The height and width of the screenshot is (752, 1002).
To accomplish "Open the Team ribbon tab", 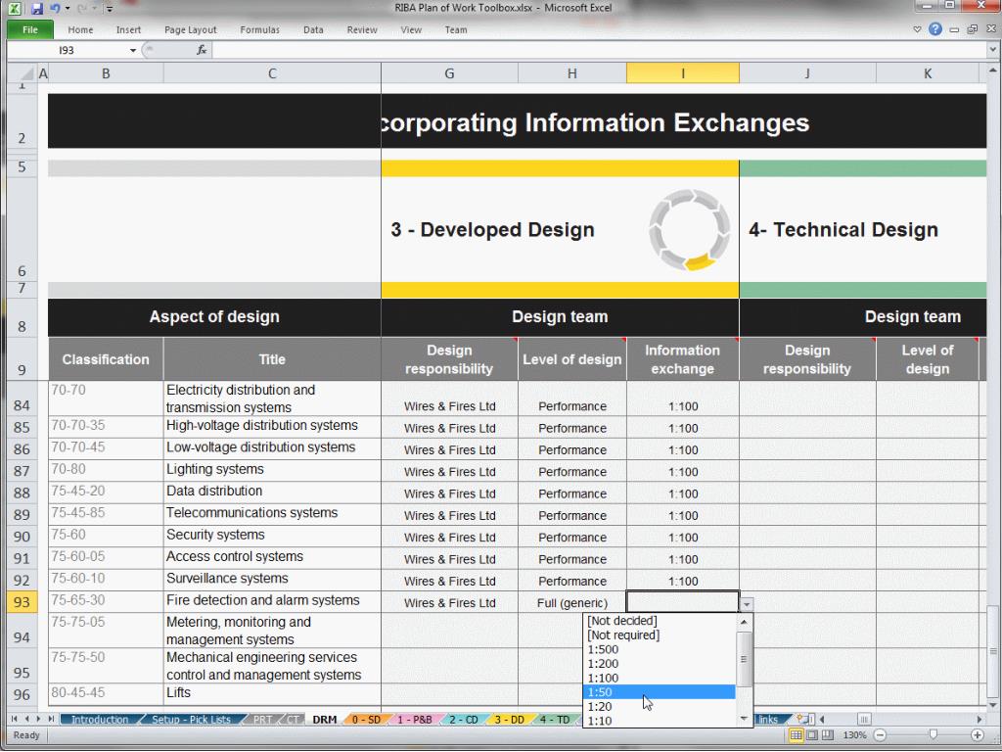I will pos(456,29).
